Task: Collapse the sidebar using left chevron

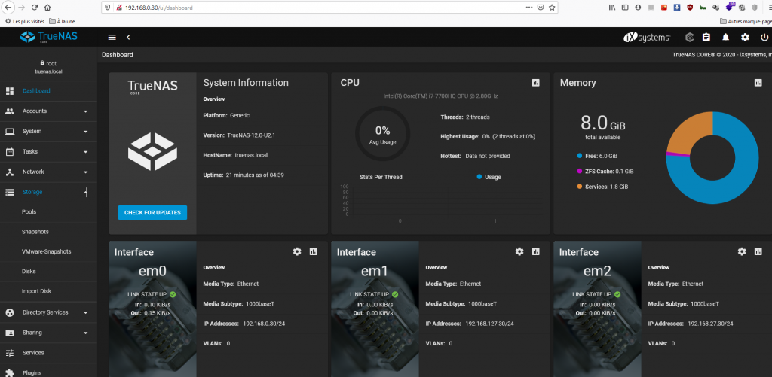Action: pyautogui.click(x=128, y=37)
